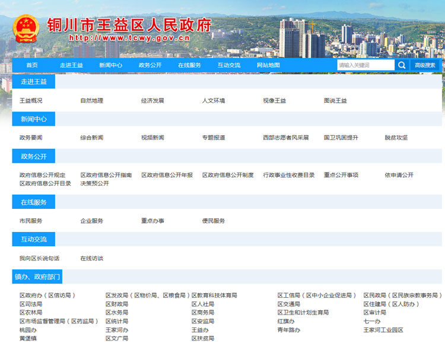Open the 新闻中心 navigation menu item
This screenshot has height=356, width=445.
click(x=111, y=65)
